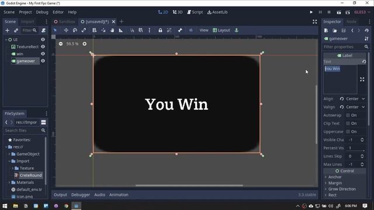Zoom in the 2D viewport

[84, 44]
